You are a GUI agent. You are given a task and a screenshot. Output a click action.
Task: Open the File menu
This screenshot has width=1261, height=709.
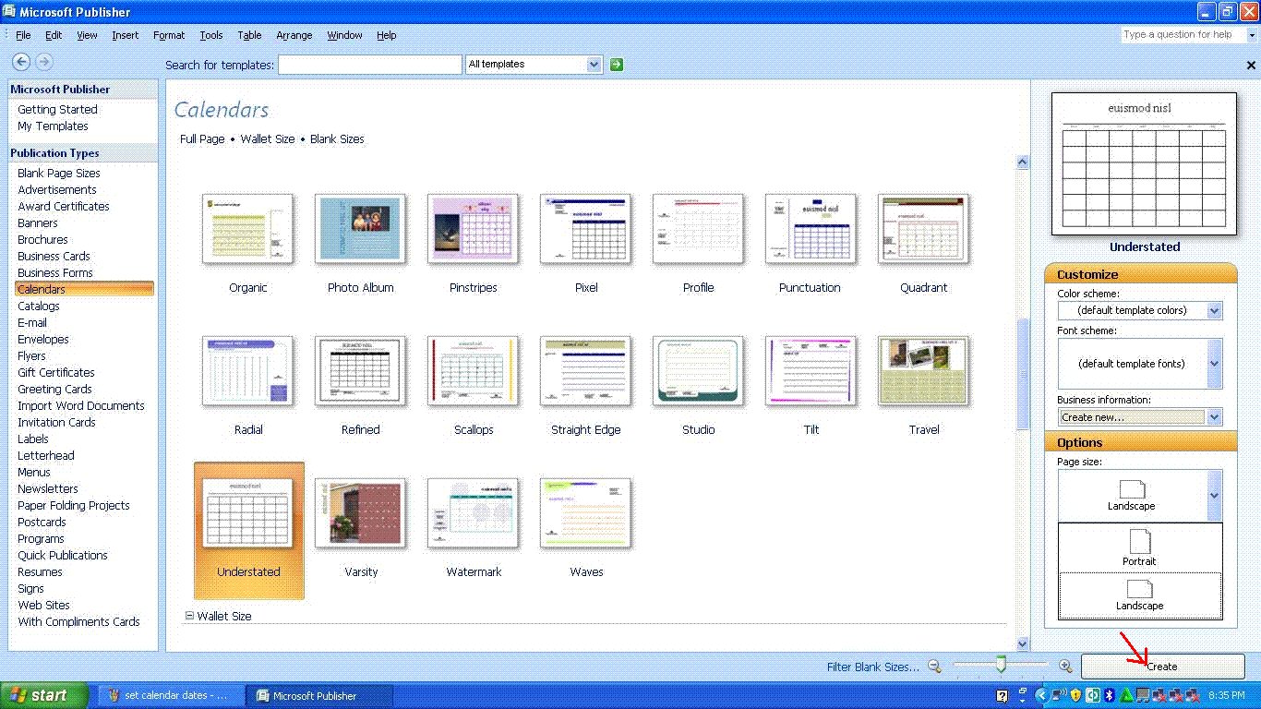23,35
